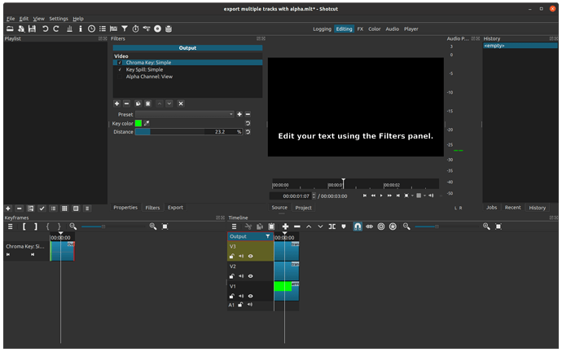Add a filter with the plus button
Image resolution: width=562 pixels, height=352 pixels.
(x=116, y=103)
